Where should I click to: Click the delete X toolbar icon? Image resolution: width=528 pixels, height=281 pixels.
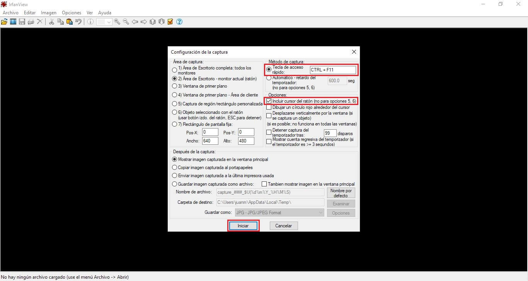point(40,22)
